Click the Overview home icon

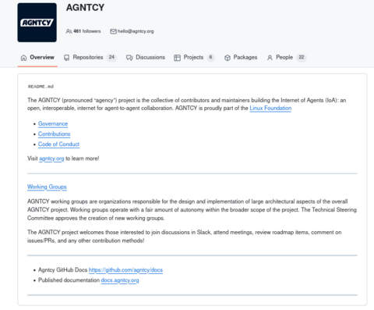(x=23, y=58)
